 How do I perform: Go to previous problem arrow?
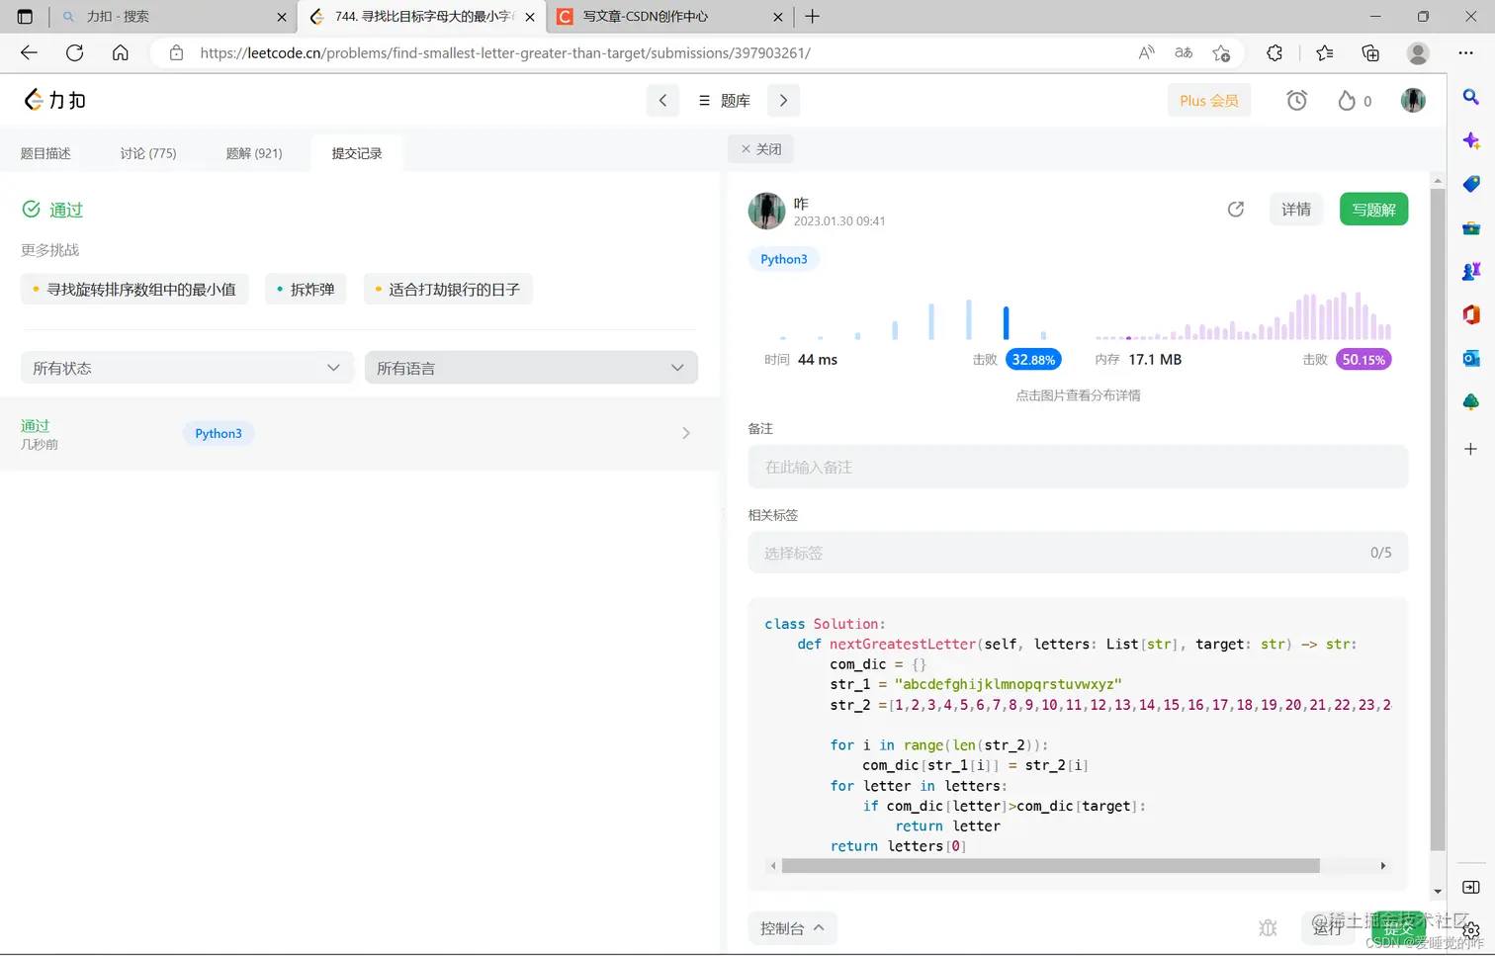pos(662,100)
